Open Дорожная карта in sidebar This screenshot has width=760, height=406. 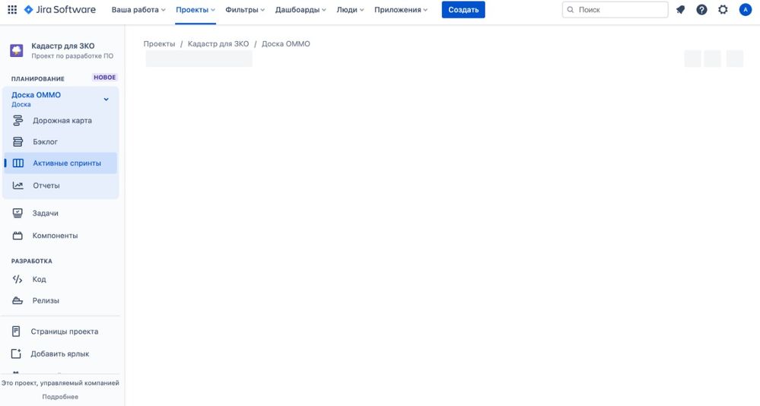[x=61, y=120]
